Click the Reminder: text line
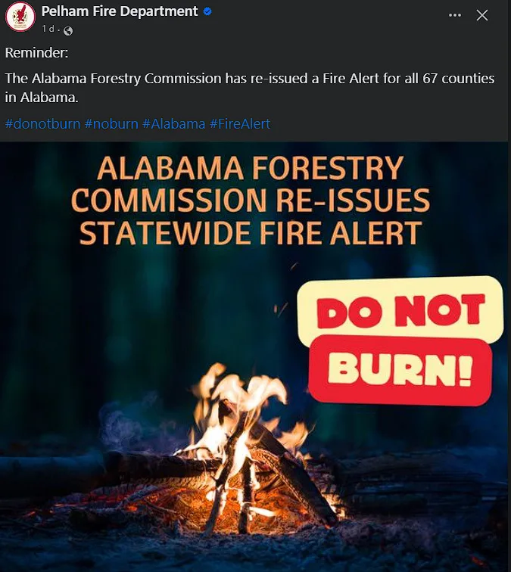This screenshot has width=511, height=572. tap(36, 53)
